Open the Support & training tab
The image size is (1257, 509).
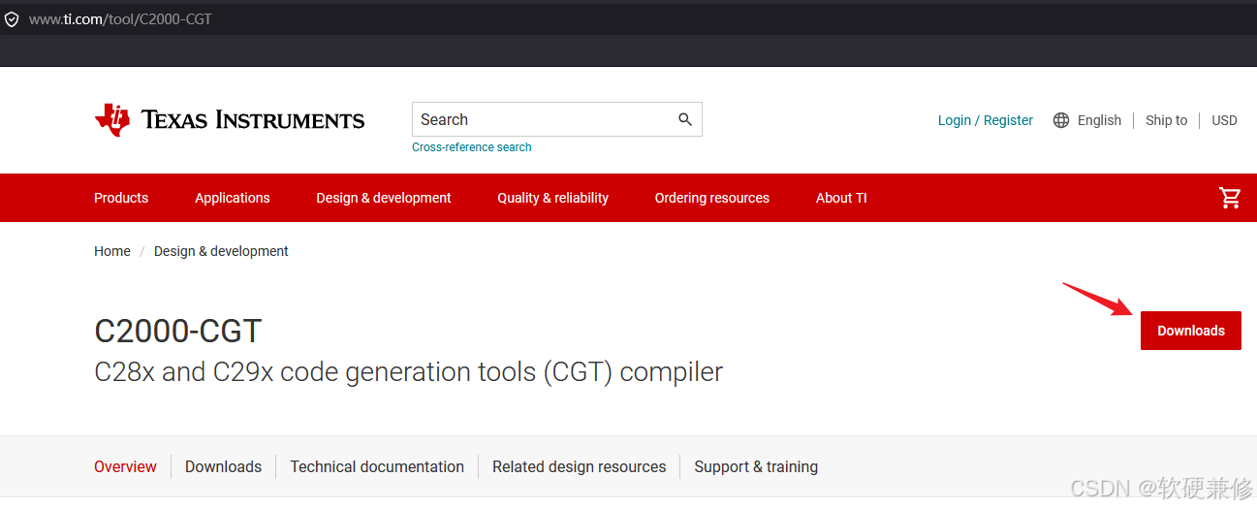756,466
